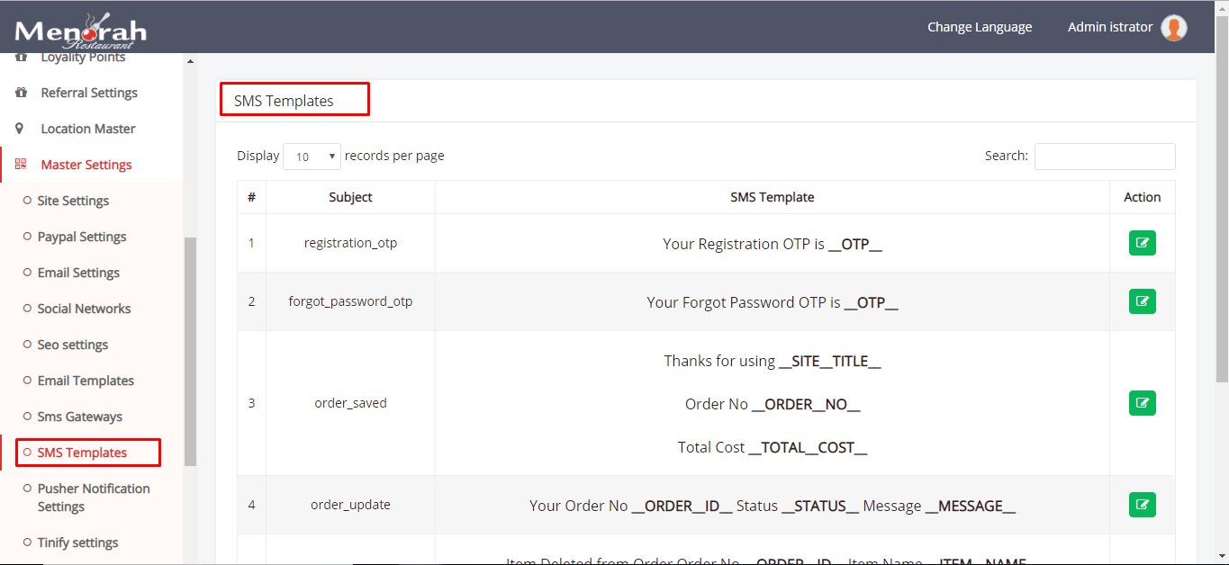Open the Administrator account menu
The height and width of the screenshot is (565, 1229).
pos(1109,27)
